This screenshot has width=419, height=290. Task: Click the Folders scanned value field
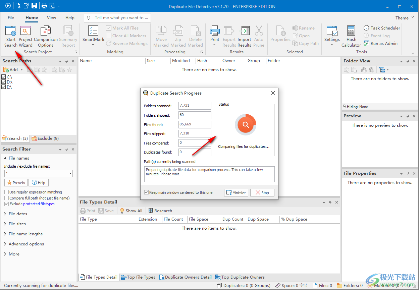tap(195, 106)
